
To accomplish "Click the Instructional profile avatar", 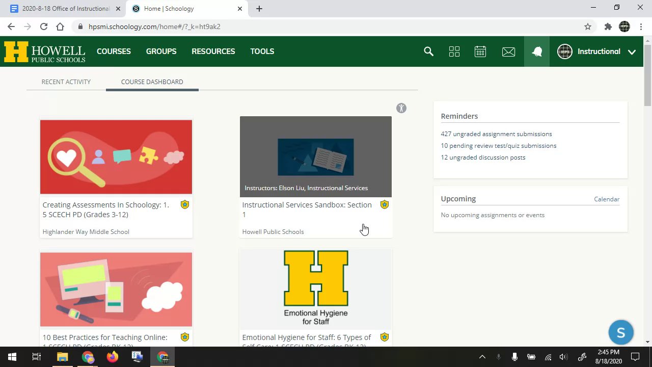I will (565, 51).
